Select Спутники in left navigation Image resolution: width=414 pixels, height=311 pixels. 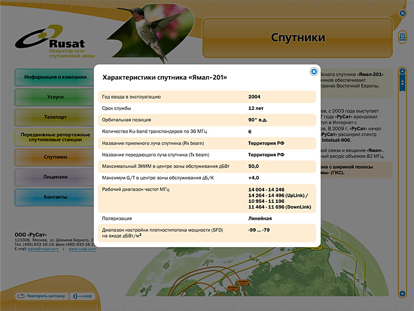click(x=55, y=157)
